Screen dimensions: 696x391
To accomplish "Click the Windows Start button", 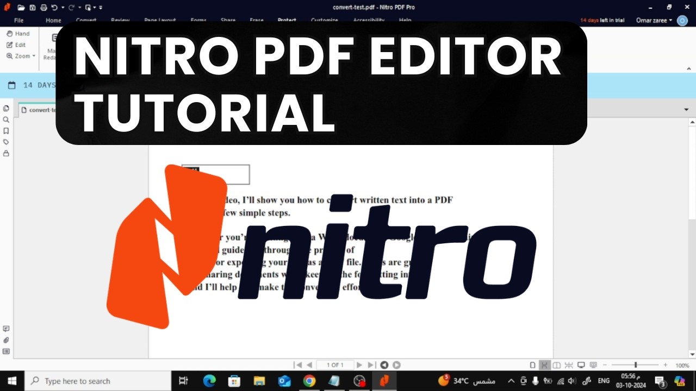I will point(12,381).
